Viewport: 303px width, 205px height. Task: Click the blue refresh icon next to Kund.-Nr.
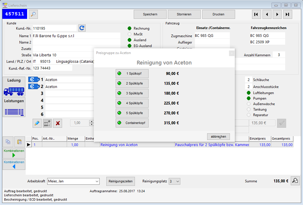(x=82, y=28)
